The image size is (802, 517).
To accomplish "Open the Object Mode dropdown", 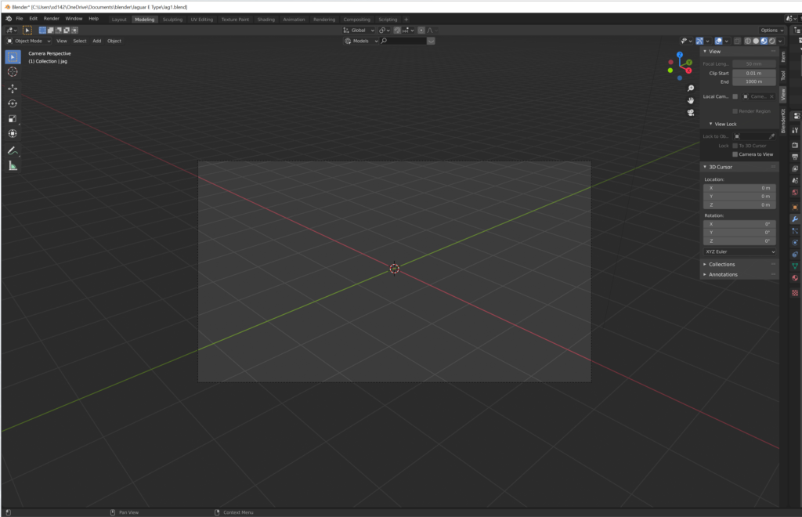I will pos(28,41).
